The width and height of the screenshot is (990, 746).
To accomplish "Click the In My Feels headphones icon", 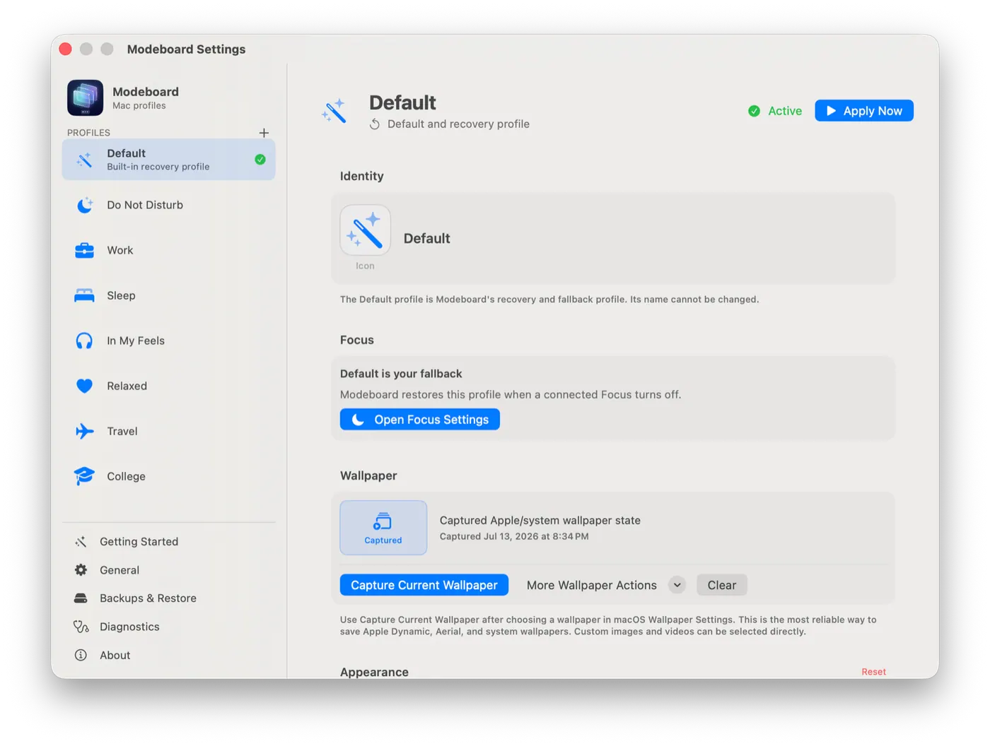I will (84, 341).
